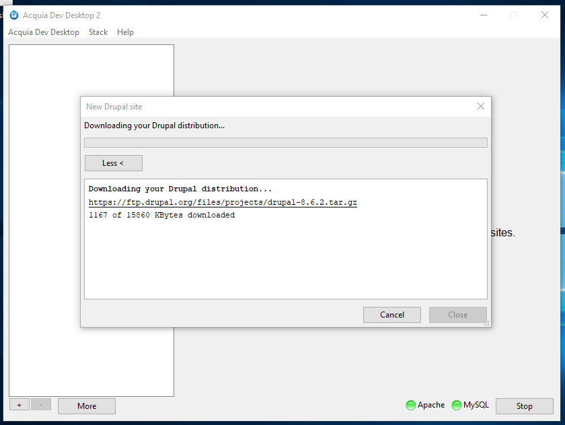Click the minus remove site button
Screen dimensions: 565x425
41,405
